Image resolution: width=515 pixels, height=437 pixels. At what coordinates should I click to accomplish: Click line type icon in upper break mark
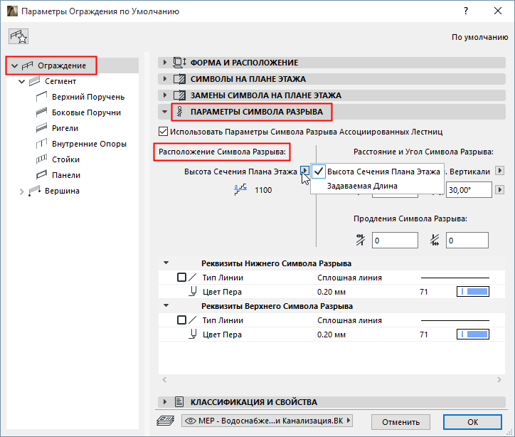(193, 320)
